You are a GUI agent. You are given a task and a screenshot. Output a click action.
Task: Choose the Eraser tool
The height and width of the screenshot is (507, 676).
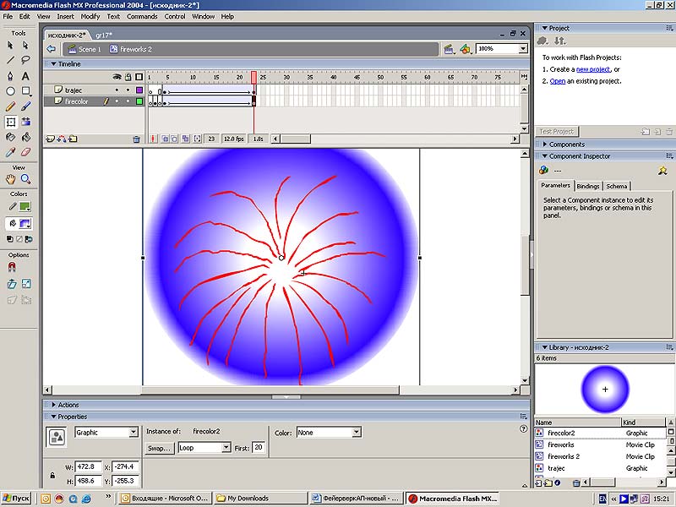click(x=25, y=152)
